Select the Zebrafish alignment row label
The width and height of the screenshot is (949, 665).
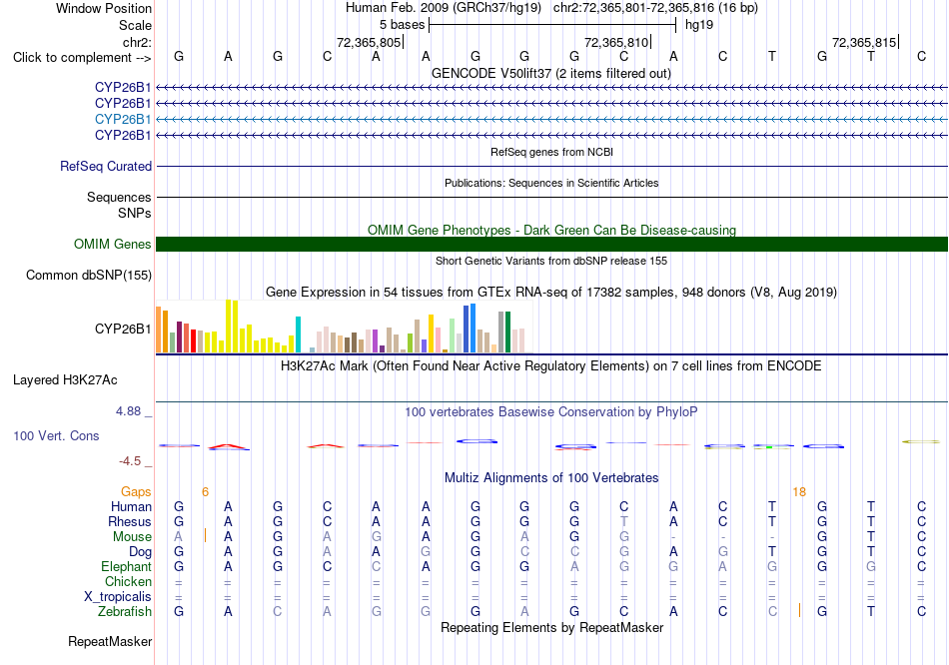tap(125, 612)
